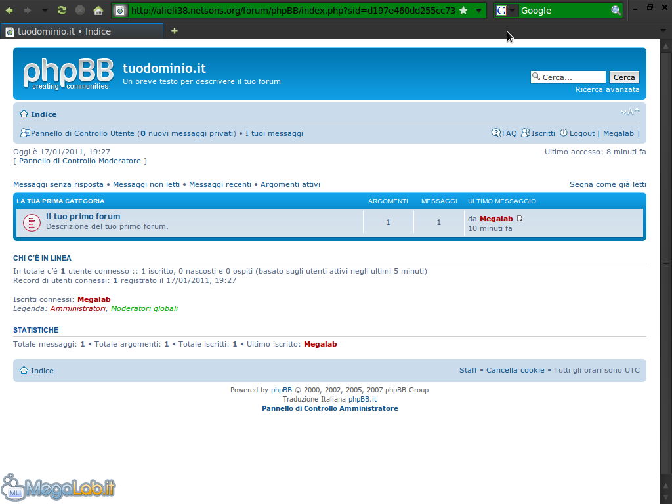View latest post via small page icon
The height and width of the screenshot is (504, 672).
520,219
